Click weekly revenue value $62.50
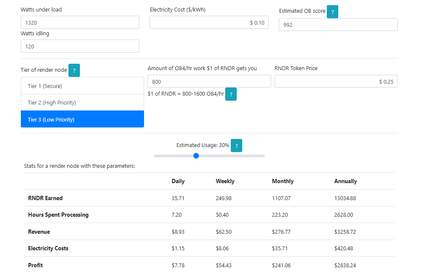This screenshot has height=280, width=422. [x=224, y=232]
